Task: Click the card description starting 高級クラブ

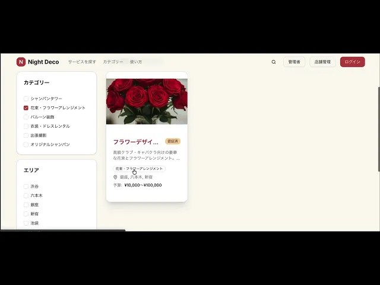Action: [x=147, y=156]
